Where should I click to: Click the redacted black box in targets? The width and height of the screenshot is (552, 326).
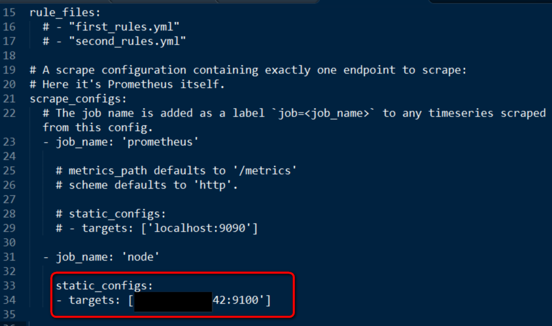tap(173, 302)
